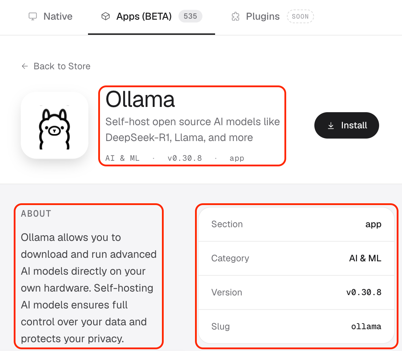Click the Slug row showing ollama
402x351 pixels.
[x=296, y=326]
